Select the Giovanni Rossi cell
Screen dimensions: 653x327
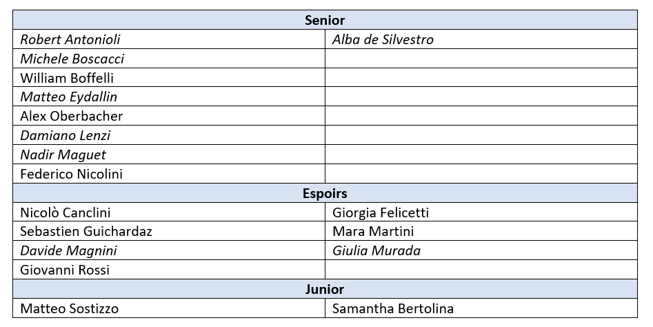[169, 270]
